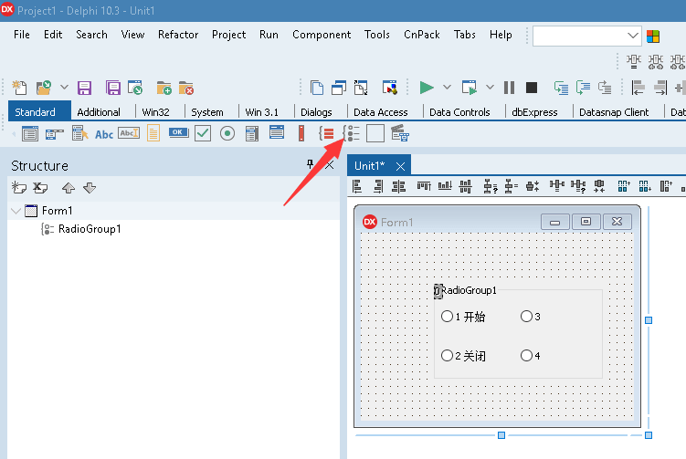Open the Tools menu
The width and height of the screenshot is (686, 459).
coord(376,35)
